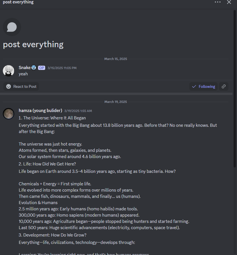Click the Snake username
Screen dimensions: 237x255
click(x=24, y=68)
